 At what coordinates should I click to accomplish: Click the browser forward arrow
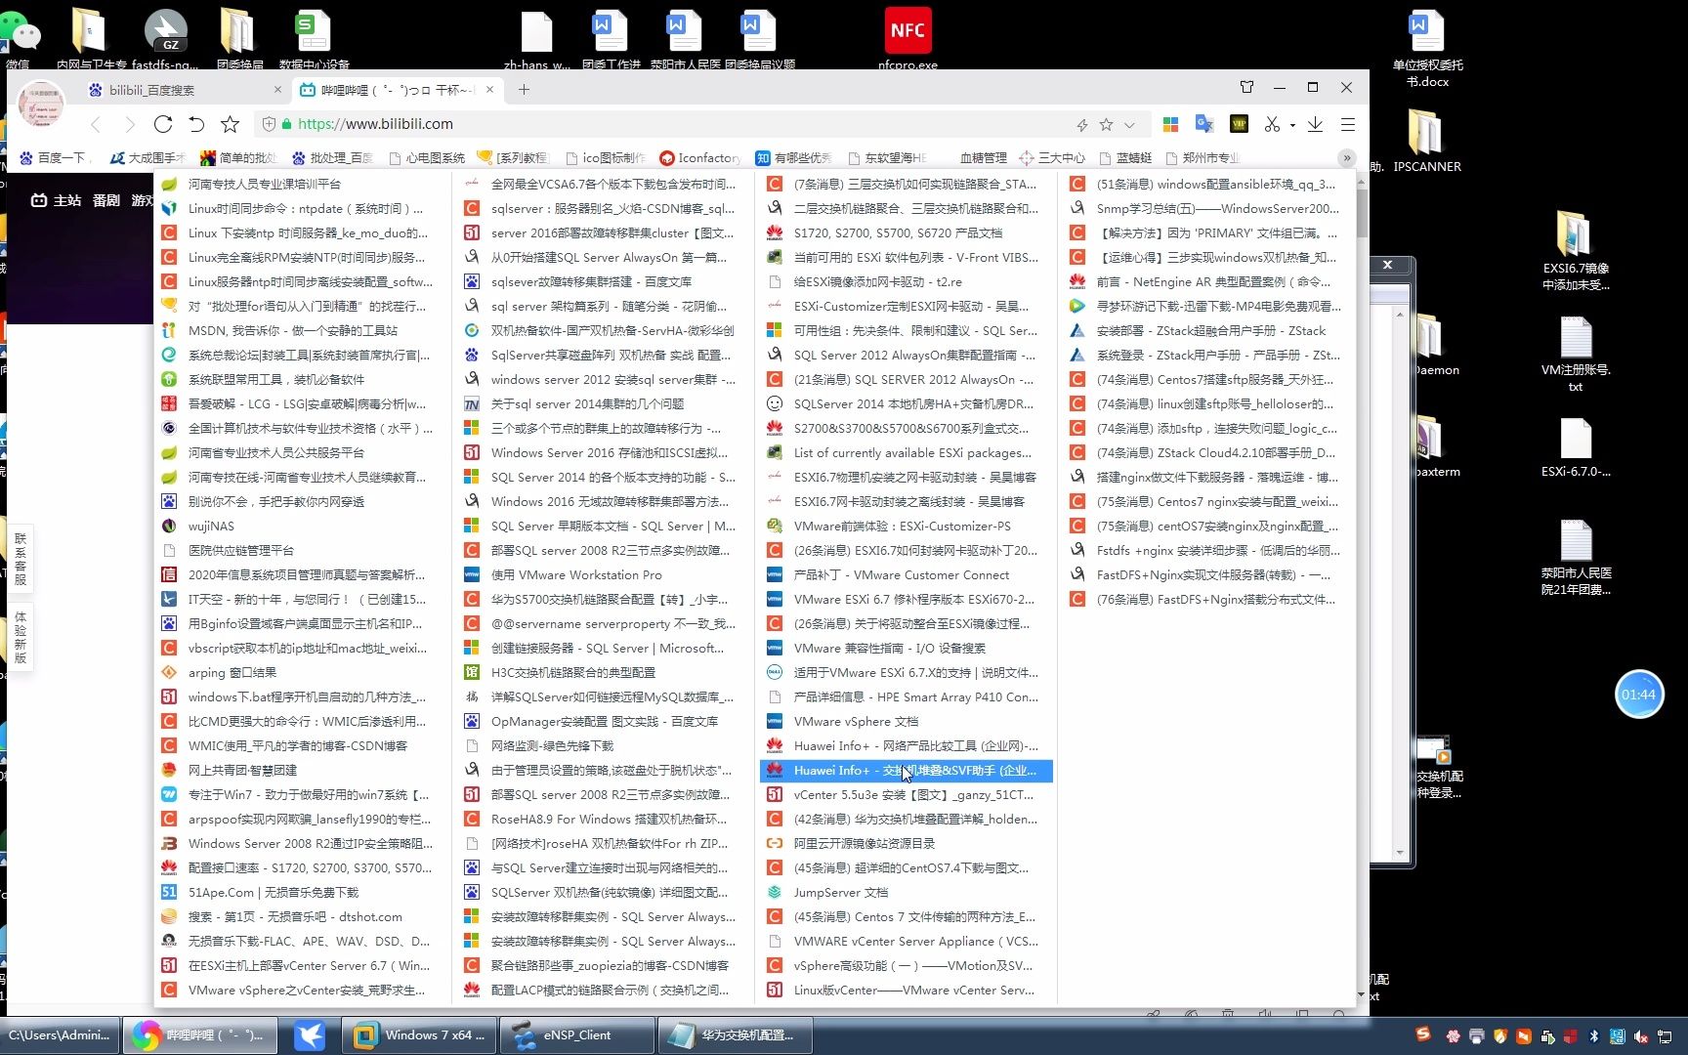tap(130, 124)
